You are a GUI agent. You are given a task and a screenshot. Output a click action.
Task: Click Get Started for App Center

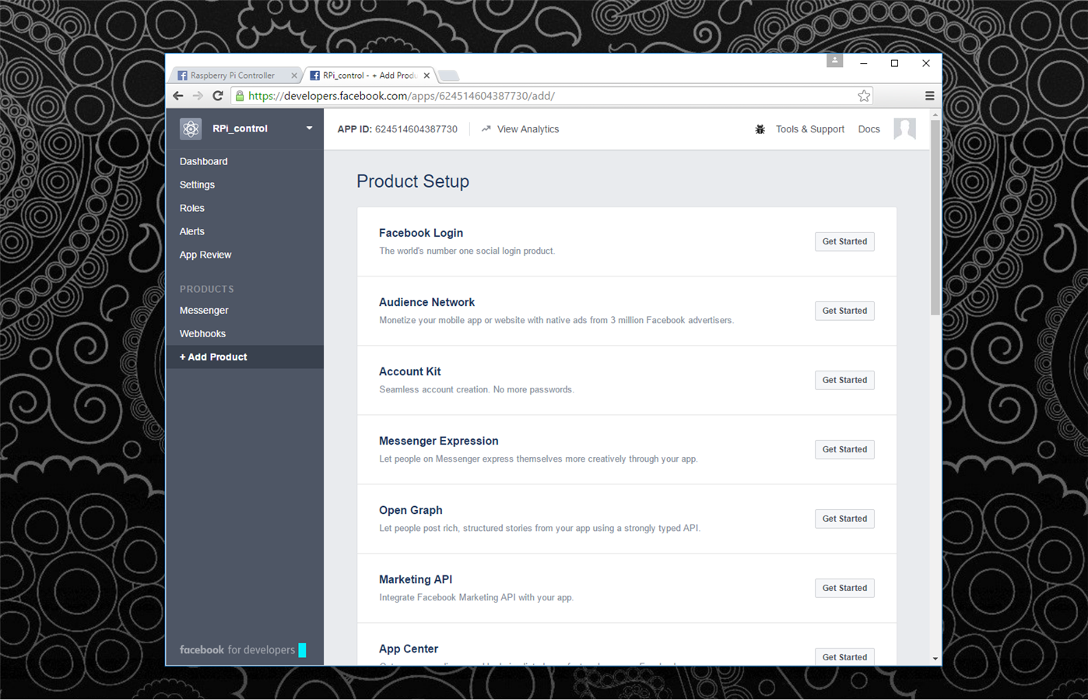point(844,656)
